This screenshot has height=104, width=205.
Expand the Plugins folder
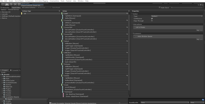tap(2, 89)
